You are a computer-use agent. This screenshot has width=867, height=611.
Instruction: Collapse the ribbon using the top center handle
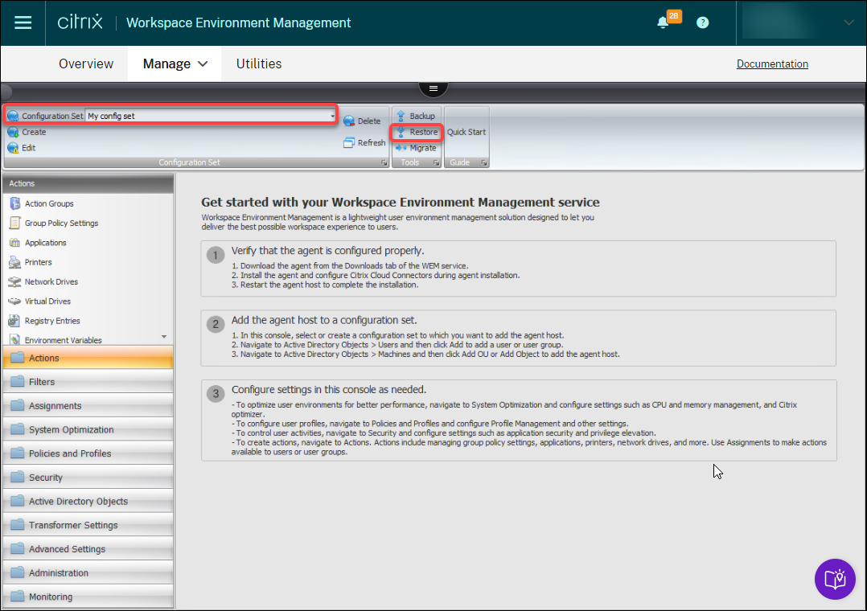[x=433, y=88]
